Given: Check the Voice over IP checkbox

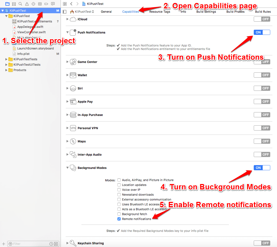Looking at the screenshot, I should coord(119,190).
